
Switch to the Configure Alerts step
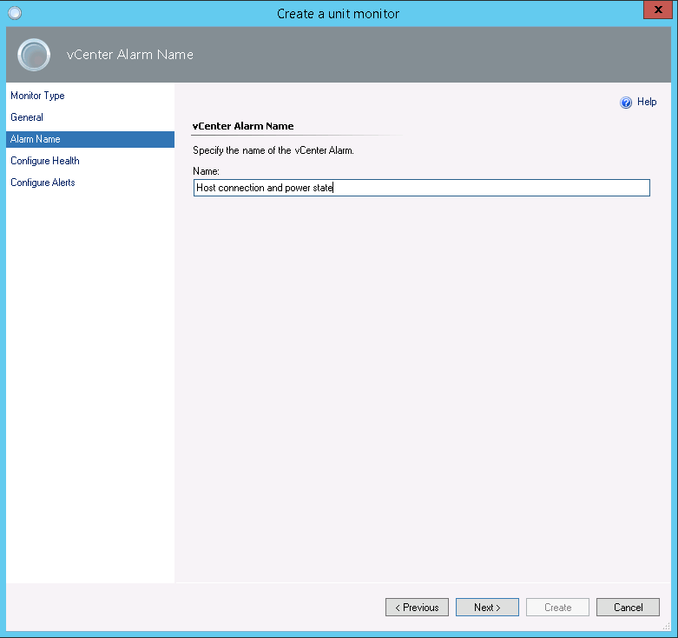[x=43, y=183]
